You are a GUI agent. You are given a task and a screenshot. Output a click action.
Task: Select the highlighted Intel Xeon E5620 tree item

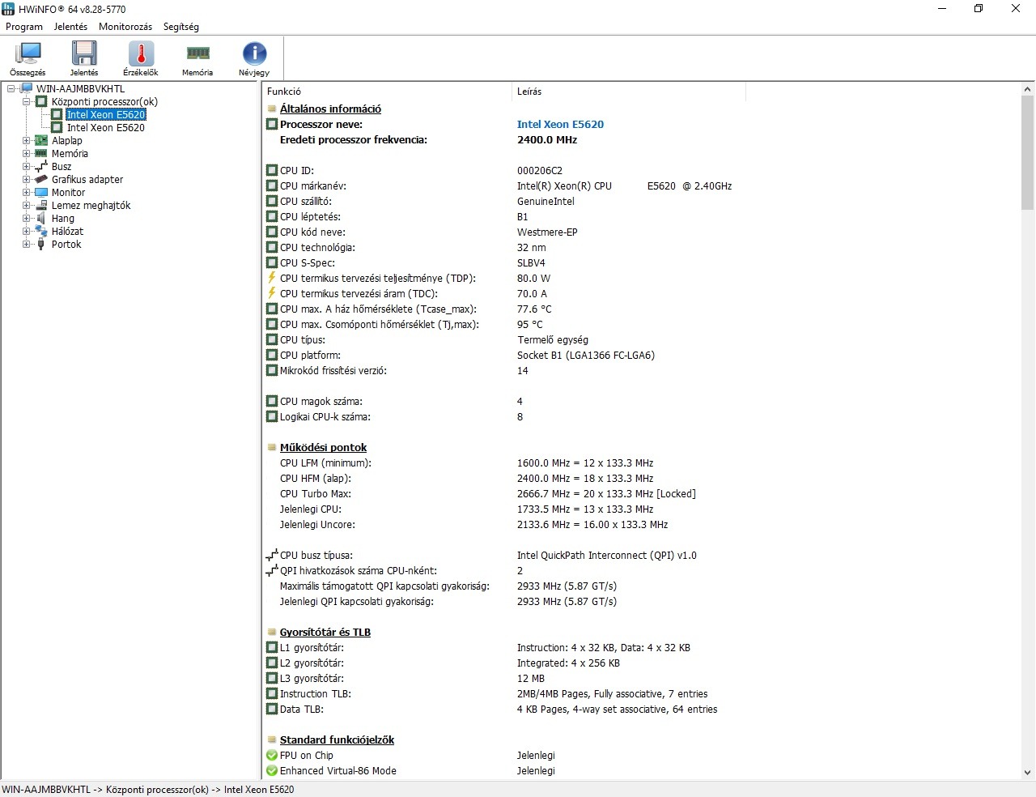[106, 114]
